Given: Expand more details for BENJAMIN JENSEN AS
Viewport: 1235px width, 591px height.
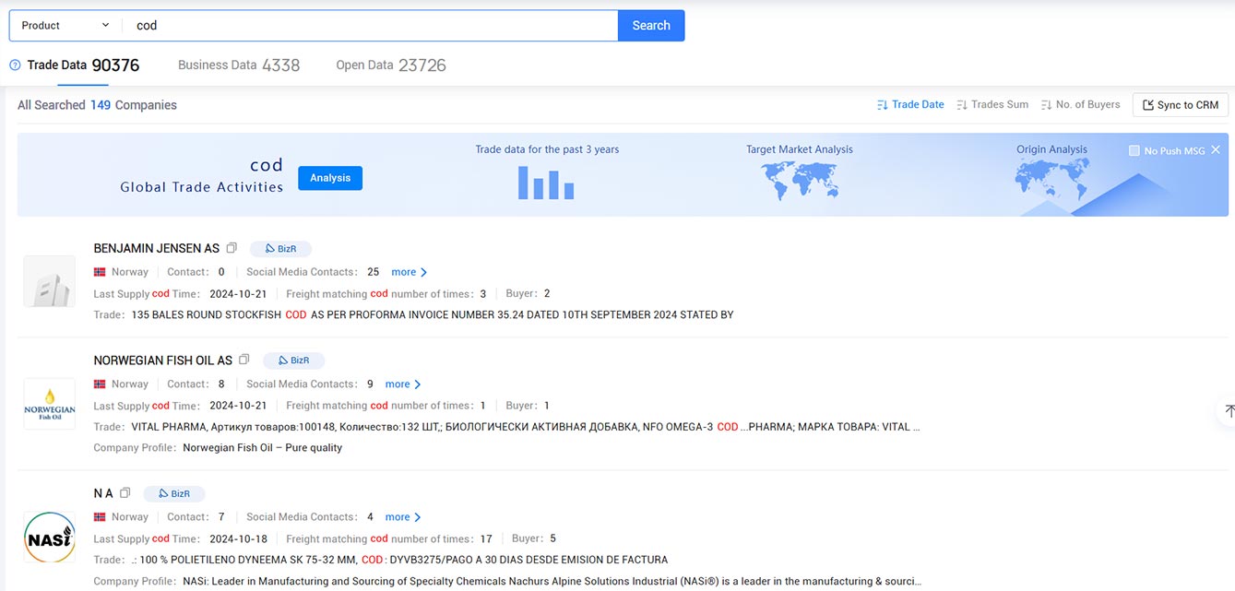Looking at the screenshot, I should 410,272.
